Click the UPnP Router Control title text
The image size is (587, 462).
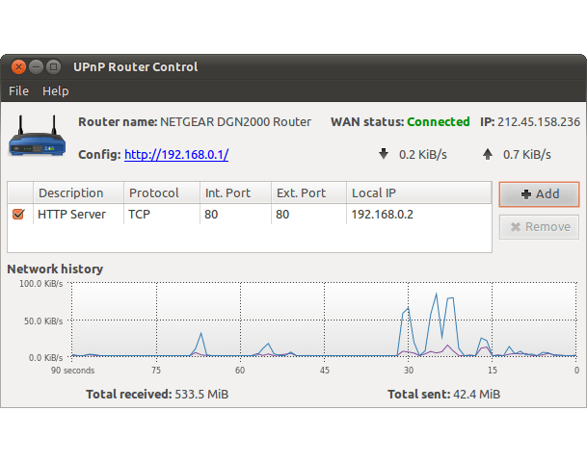(x=136, y=67)
